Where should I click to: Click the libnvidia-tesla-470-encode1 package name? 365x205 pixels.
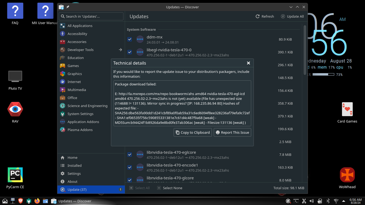[x=172, y=165]
